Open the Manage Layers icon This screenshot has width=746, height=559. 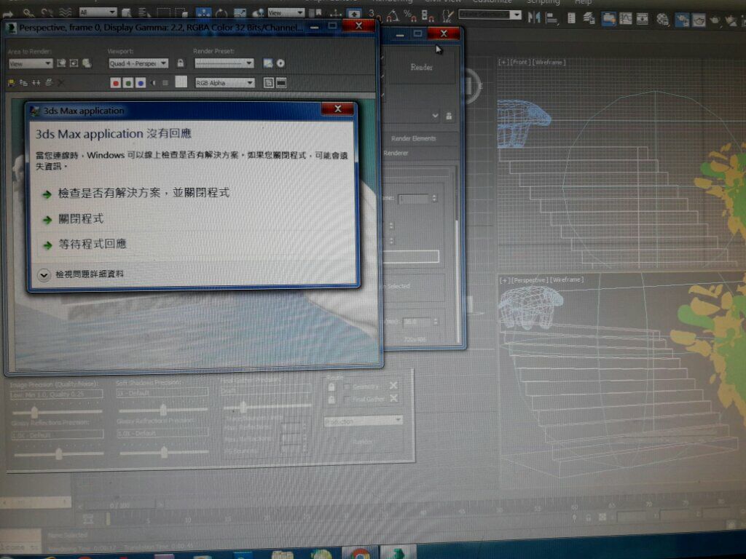(589, 18)
